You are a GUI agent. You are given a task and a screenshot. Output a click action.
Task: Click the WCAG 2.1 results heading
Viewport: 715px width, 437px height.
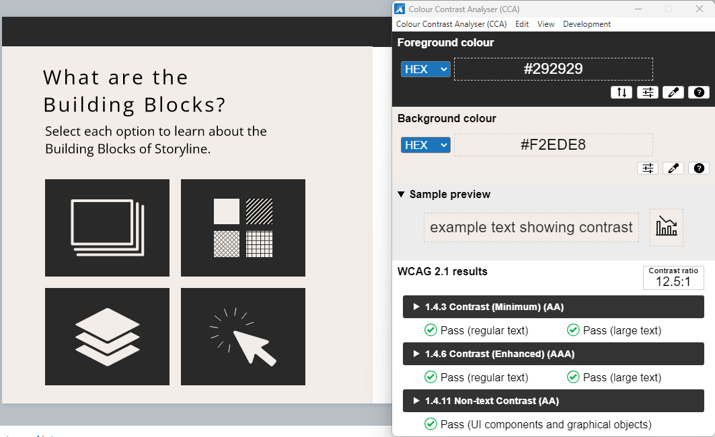(x=443, y=271)
